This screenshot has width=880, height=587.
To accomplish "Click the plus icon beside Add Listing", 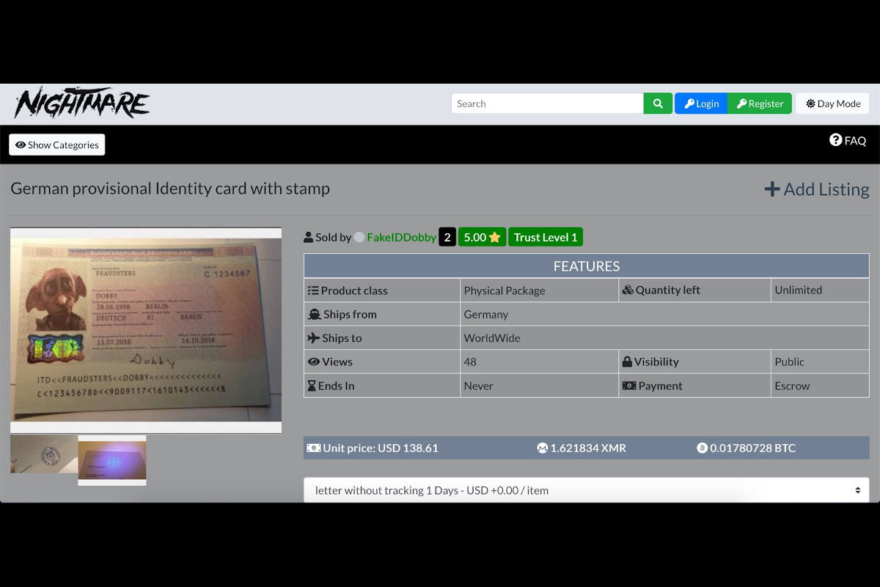I will [772, 189].
